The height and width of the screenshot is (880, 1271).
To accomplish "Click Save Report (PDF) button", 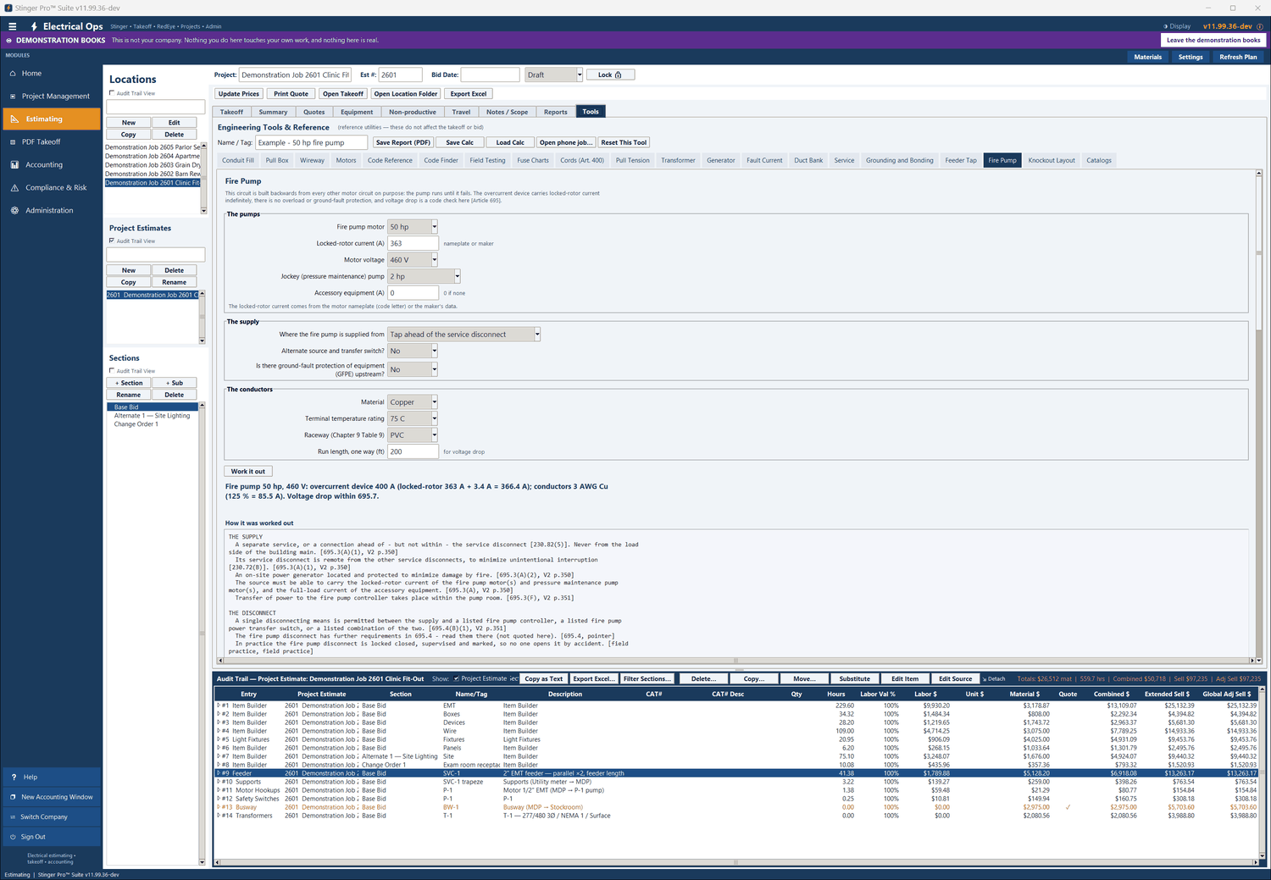I will (x=403, y=142).
